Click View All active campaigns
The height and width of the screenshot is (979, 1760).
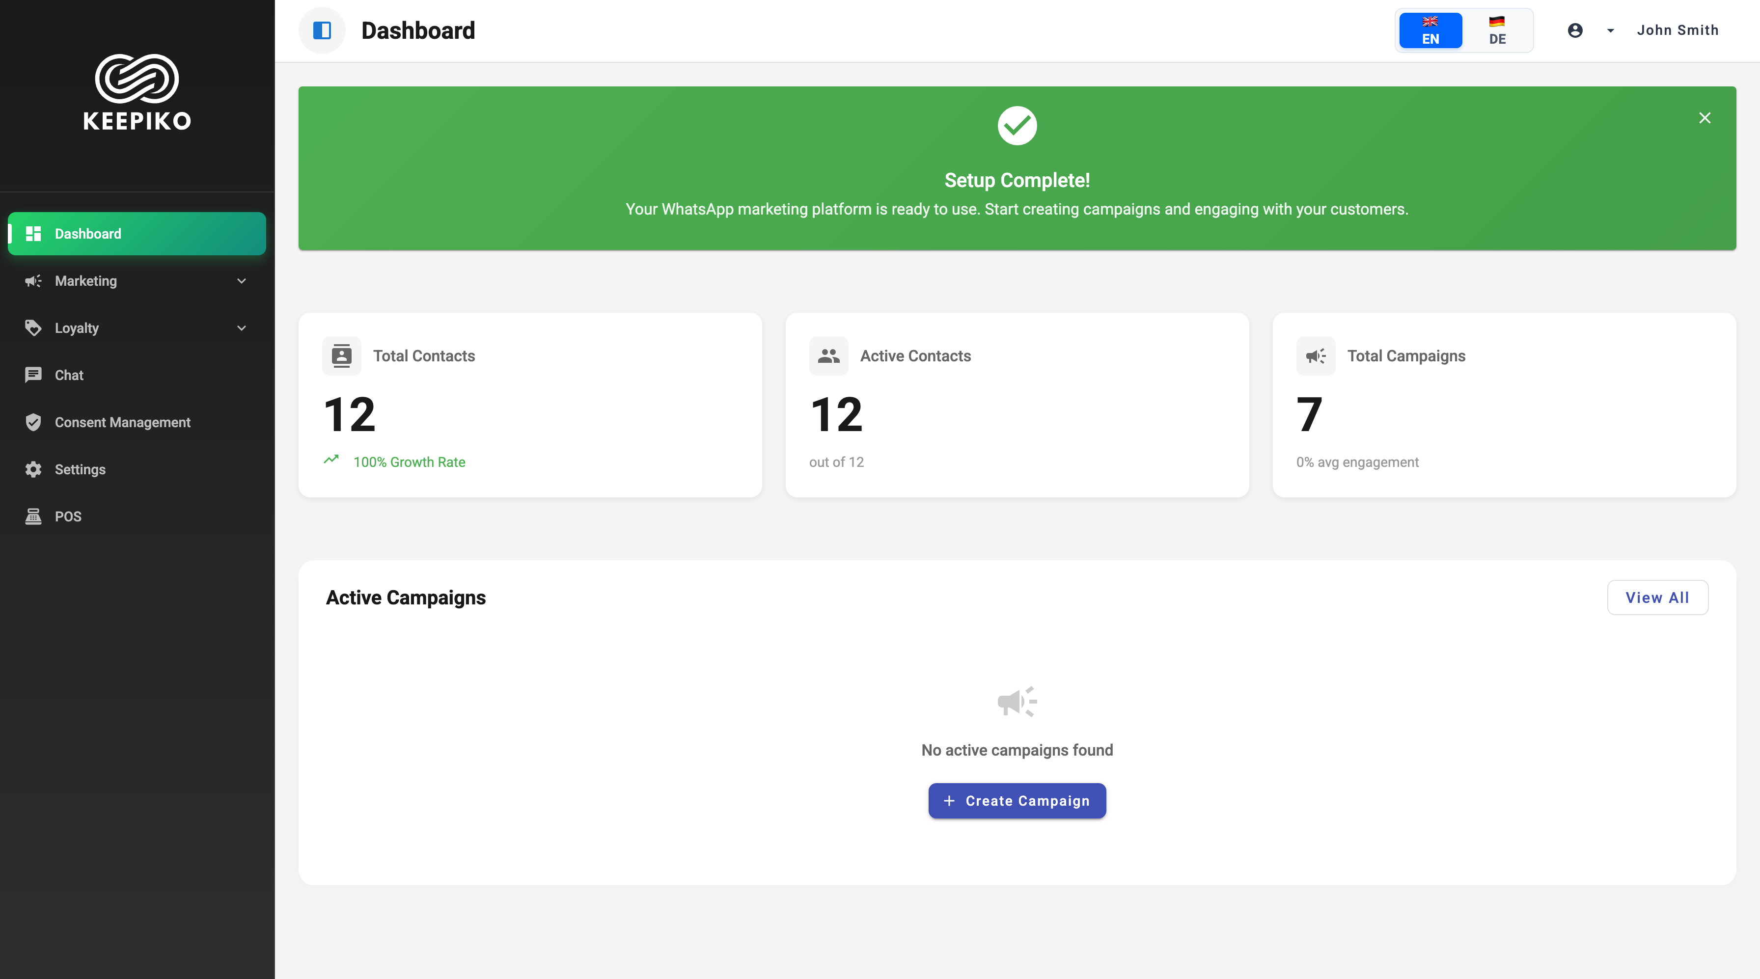[x=1657, y=597]
